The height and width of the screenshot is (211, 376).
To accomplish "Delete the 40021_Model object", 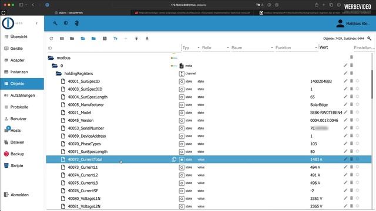I will (351, 112).
